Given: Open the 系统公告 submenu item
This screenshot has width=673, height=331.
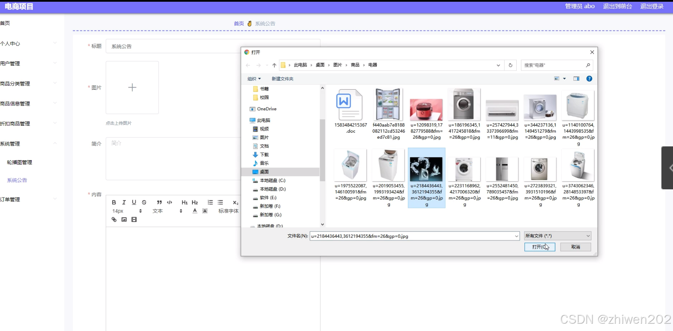Looking at the screenshot, I should point(17,180).
